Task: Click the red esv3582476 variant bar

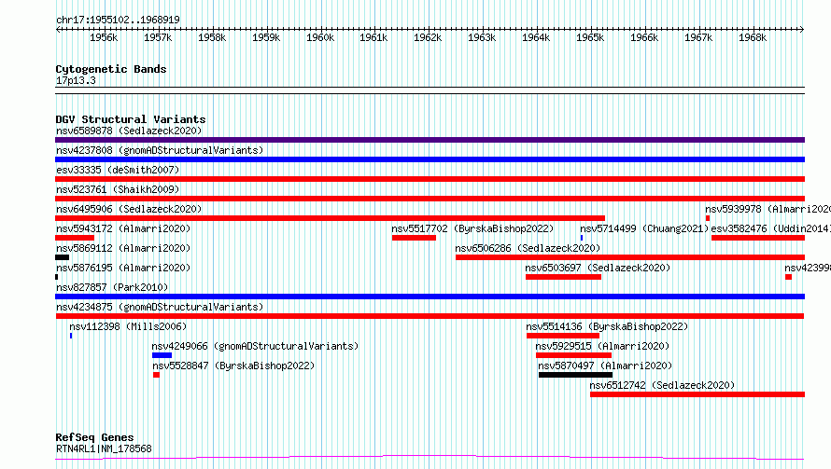Action: click(758, 238)
